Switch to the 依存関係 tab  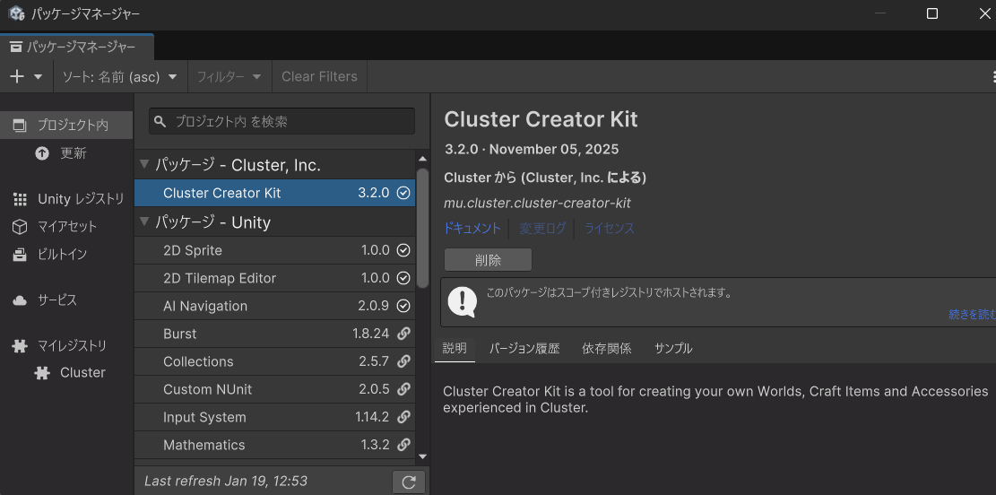[x=606, y=348]
